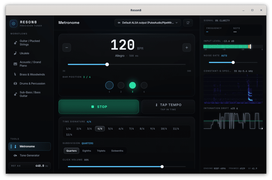The height and width of the screenshot is (180, 272).
Task: Open Sub-Bass / Bass Guitar workflow
Action: tap(30, 94)
